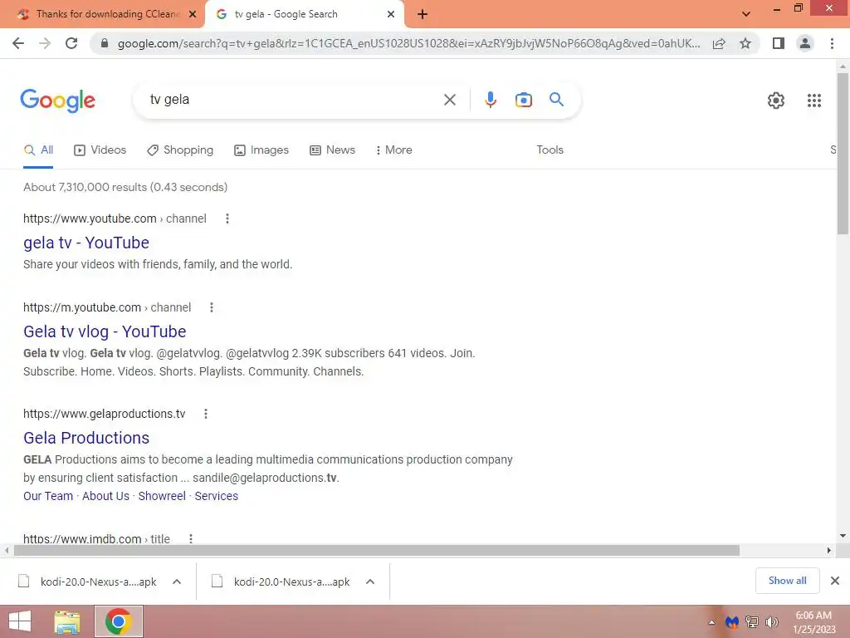Switch to the Images results tab
Image resolution: width=850 pixels, height=638 pixels.
click(x=261, y=150)
